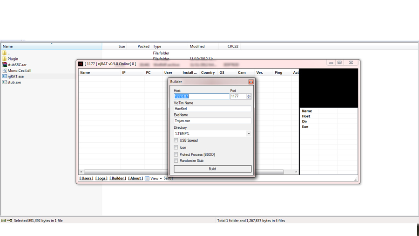Click the 'Install ...' column header
This screenshot has width=419, height=236.
(x=190, y=72)
